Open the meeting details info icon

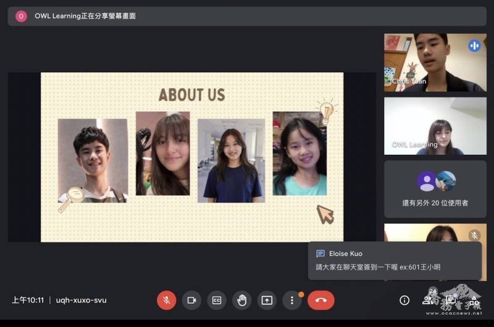pos(404,300)
